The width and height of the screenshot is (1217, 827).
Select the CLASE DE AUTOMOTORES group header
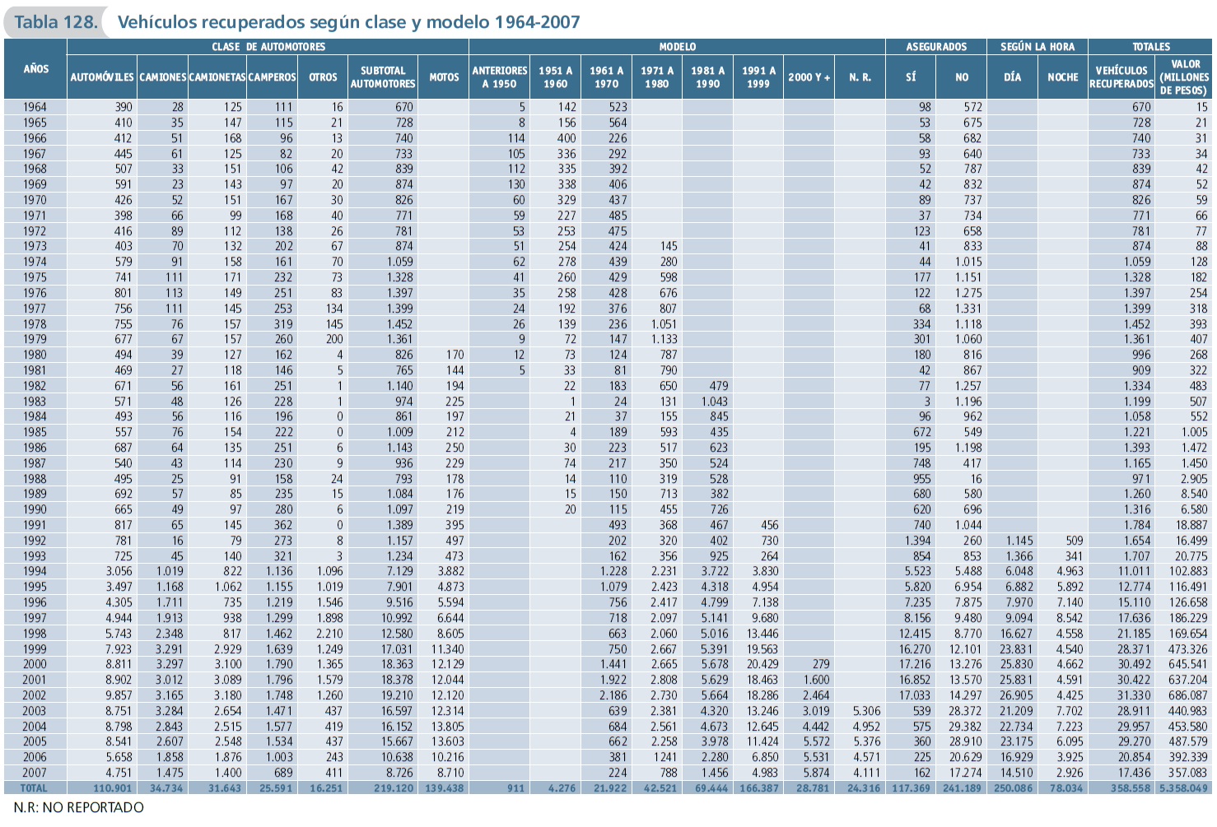pyautogui.click(x=268, y=47)
